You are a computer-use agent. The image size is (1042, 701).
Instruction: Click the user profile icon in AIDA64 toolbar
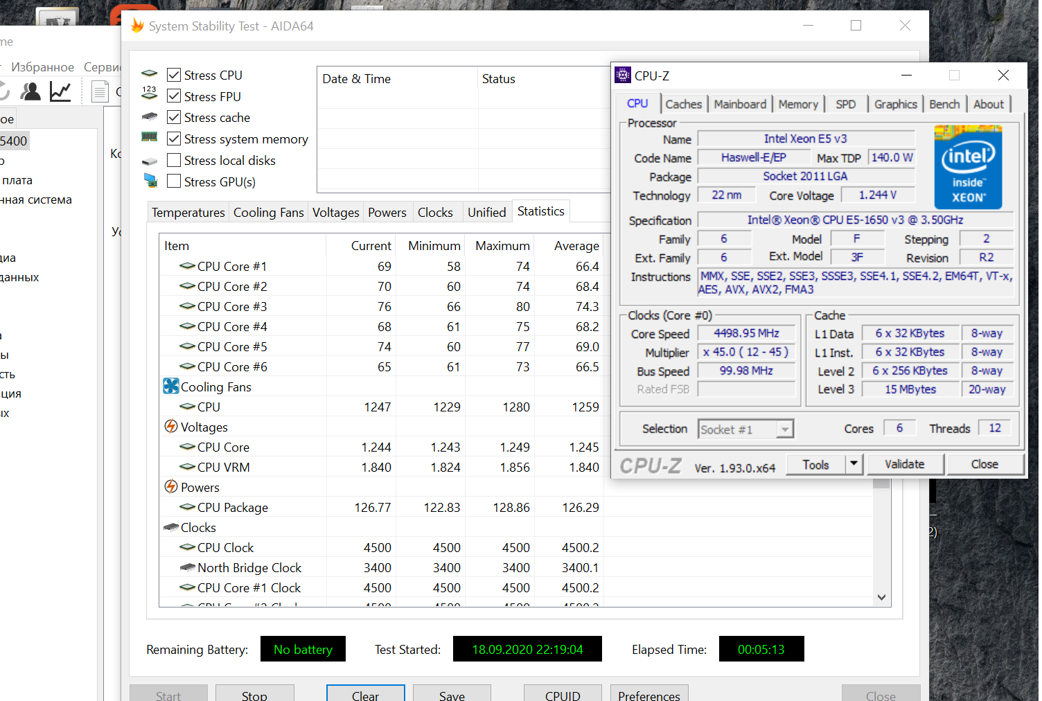click(x=30, y=91)
